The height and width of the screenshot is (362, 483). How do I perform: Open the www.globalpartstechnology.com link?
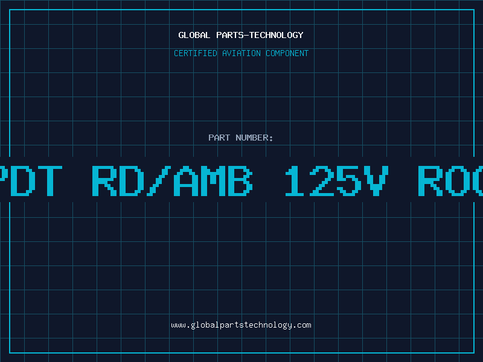pos(241,325)
